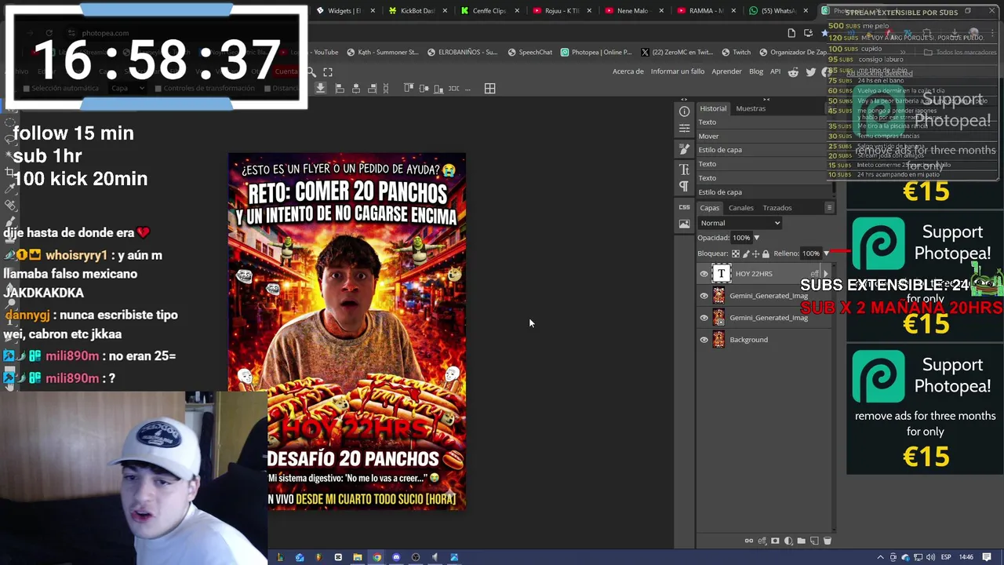Open the Opacidad slider arrow
The height and width of the screenshot is (565, 1004).
[x=756, y=238]
